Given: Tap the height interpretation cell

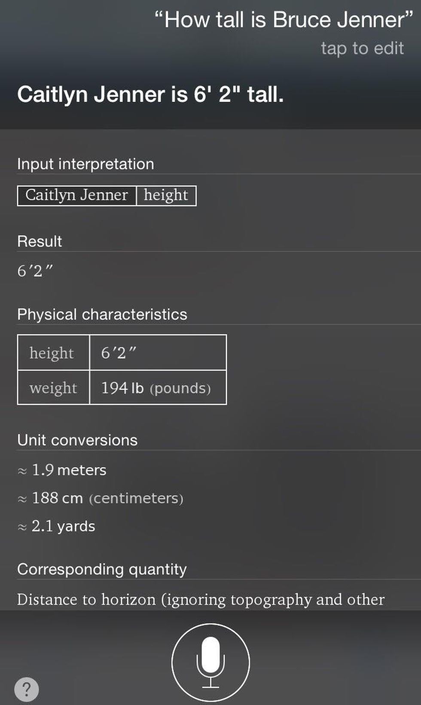Looking at the screenshot, I should (x=166, y=195).
